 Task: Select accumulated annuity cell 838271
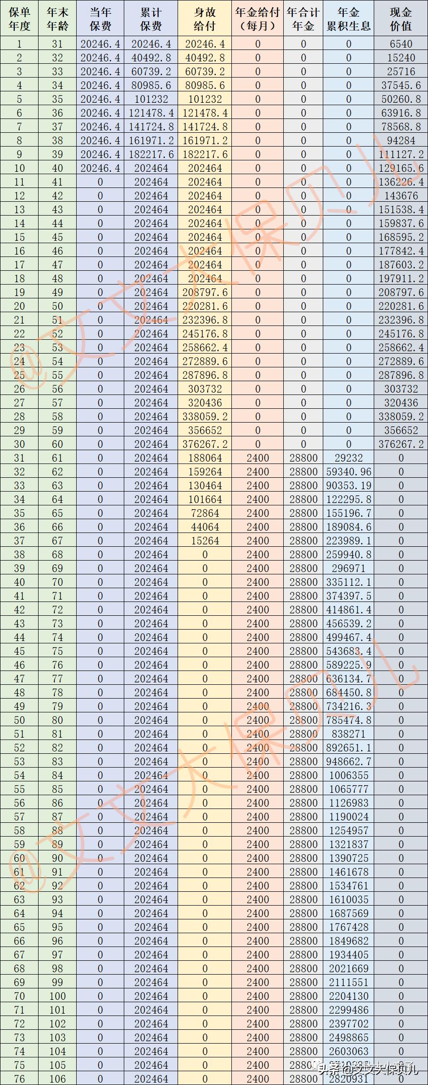[348, 734]
